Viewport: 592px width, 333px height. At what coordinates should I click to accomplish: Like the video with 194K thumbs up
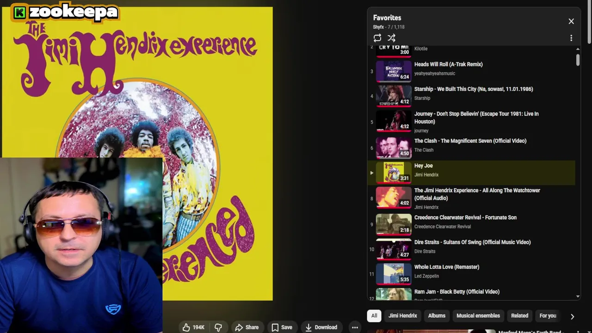point(193,327)
